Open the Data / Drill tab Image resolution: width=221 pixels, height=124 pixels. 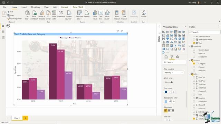[78, 7]
